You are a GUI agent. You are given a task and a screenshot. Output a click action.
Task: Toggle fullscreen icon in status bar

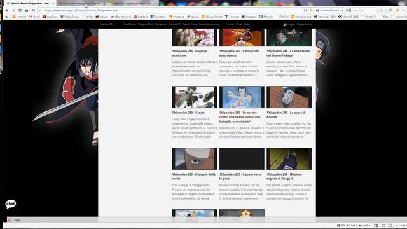[x=383, y=225]
